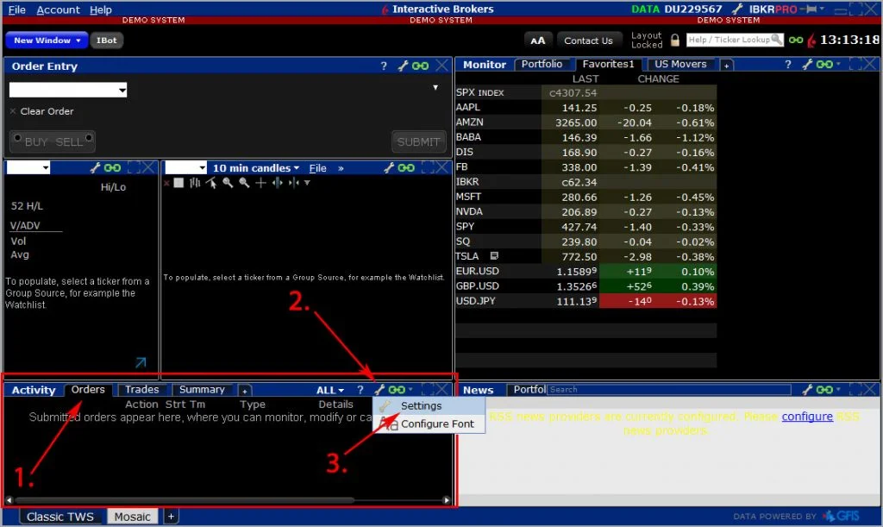883x527 pixels.
Task: Select Settings from the popup menu
Action: pyautogui.click(x=421, y=405)
